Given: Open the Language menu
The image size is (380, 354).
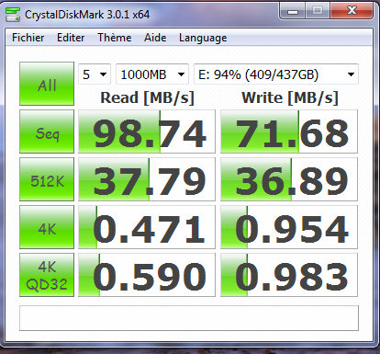Looking at the screenshot, I should (203, 38).
